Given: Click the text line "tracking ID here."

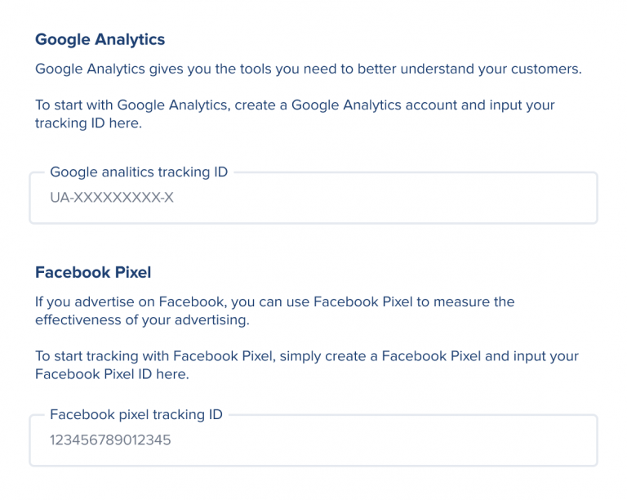Looking at the screenshot, I should coord(88,123).
